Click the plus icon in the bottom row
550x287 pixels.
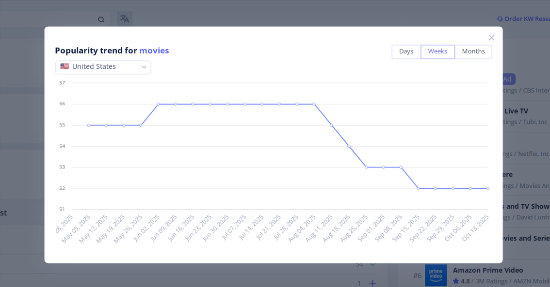pos(372,283)
